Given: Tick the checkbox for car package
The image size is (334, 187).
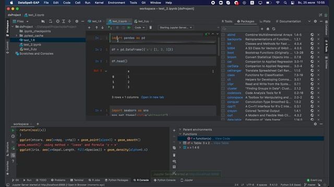Looking at the screenshot, I should 223,62.
